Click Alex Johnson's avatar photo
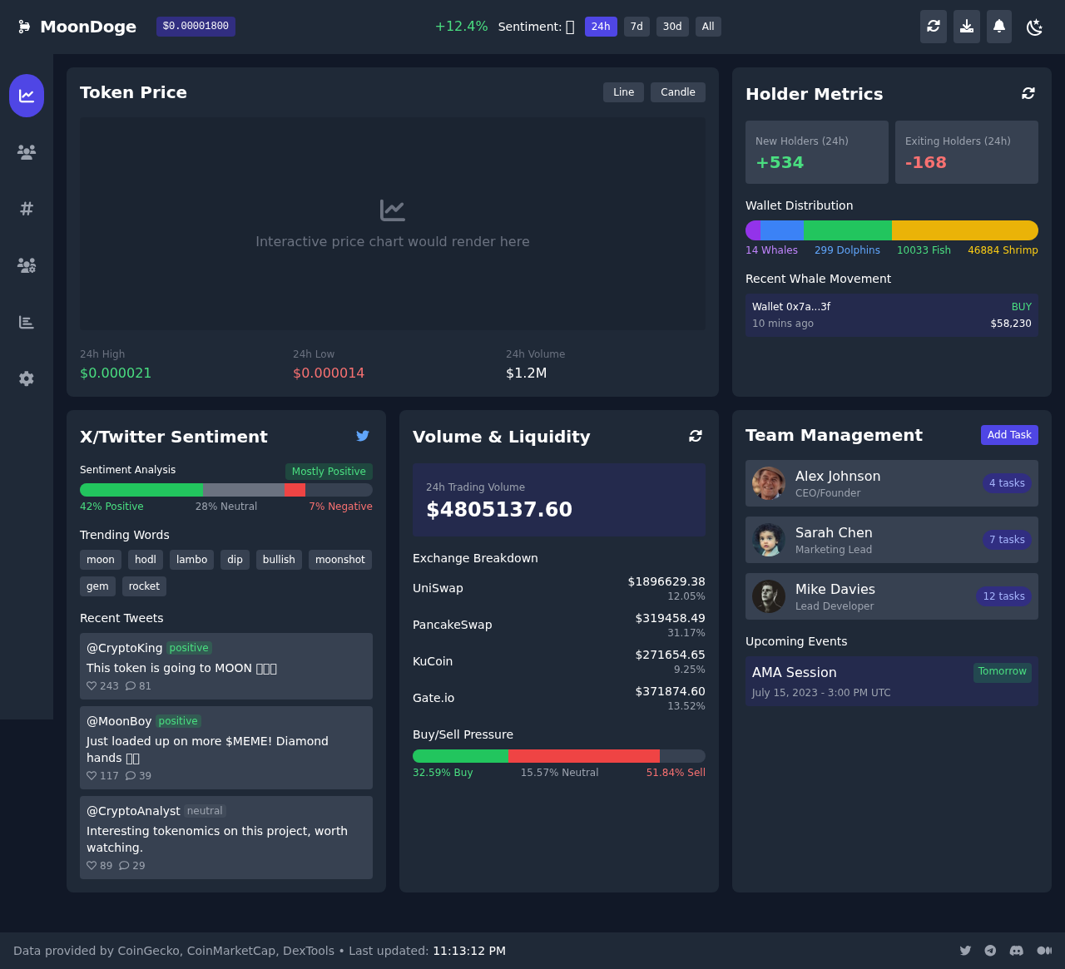The width and height of the screenshot is (1065, 969). coord(769,483)
